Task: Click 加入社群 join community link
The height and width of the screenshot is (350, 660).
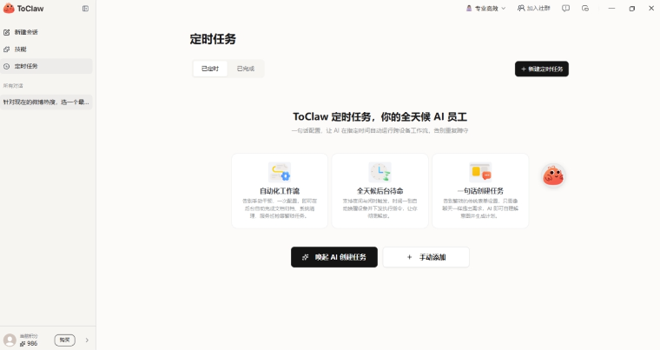Action: [534, 9]
